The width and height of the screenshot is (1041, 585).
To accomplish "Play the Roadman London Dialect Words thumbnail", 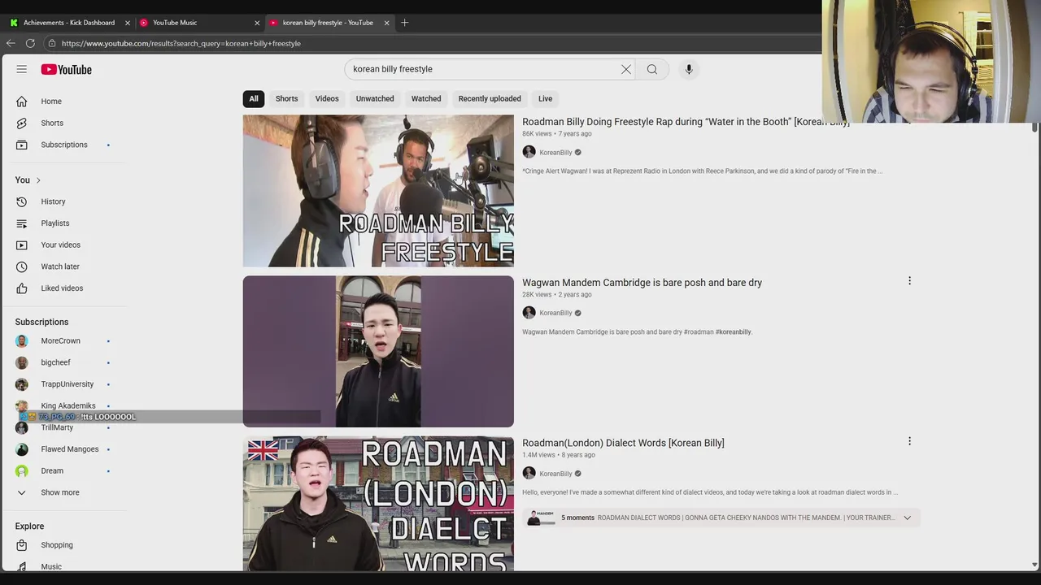I will 378,504.
